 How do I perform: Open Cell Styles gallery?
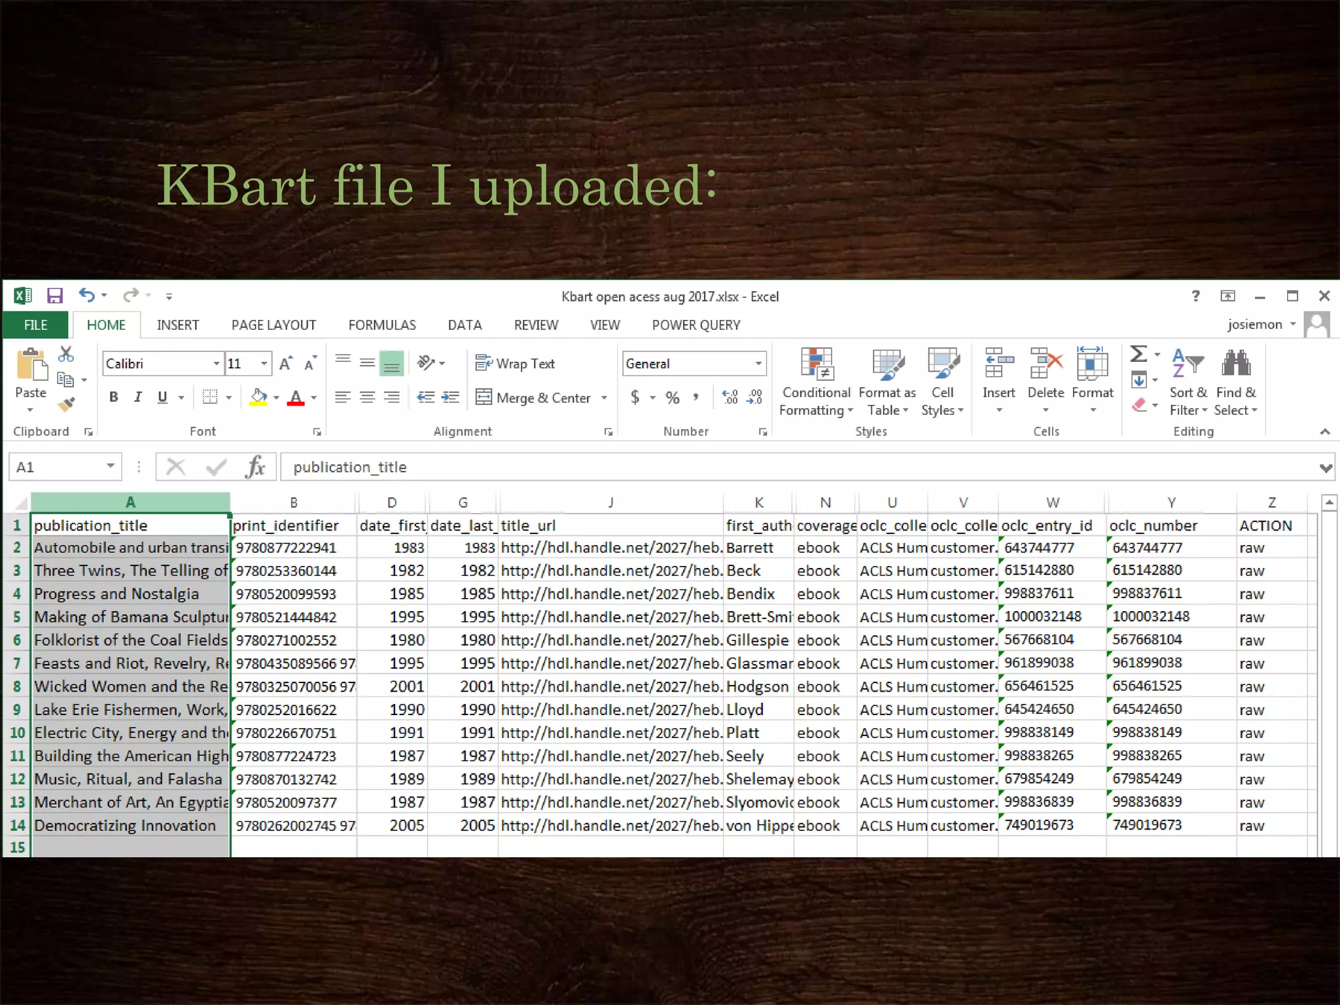pos(943,381)
